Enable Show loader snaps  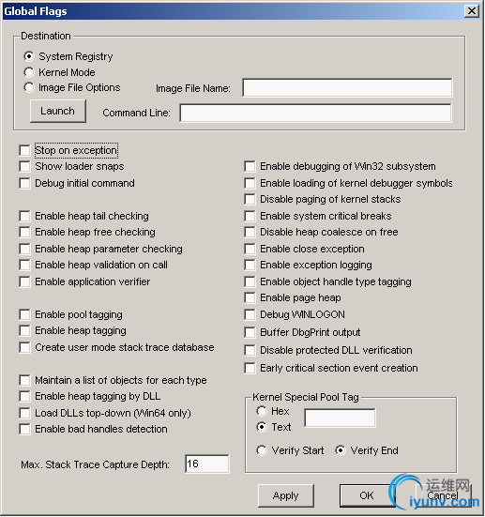pyautogui.click(x=24, y=166)
